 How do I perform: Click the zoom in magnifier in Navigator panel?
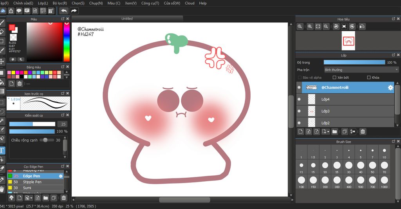[x=310, y=26]
